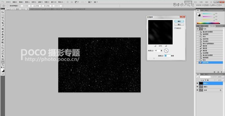Click the 确定 OK button in blur dialog
This screenshot has width=225, height=116.
coord(179,21)
